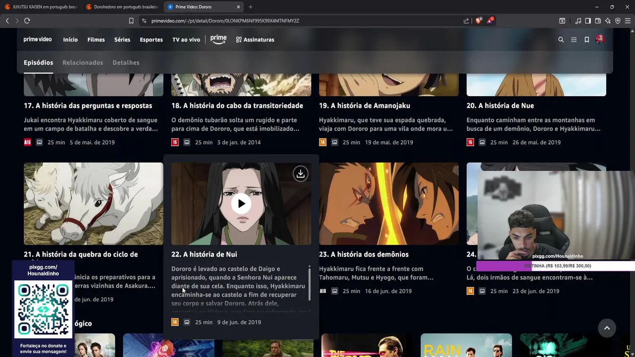
Task: Open the Brave Shields lion icon
Action: [x=478, y=21]
